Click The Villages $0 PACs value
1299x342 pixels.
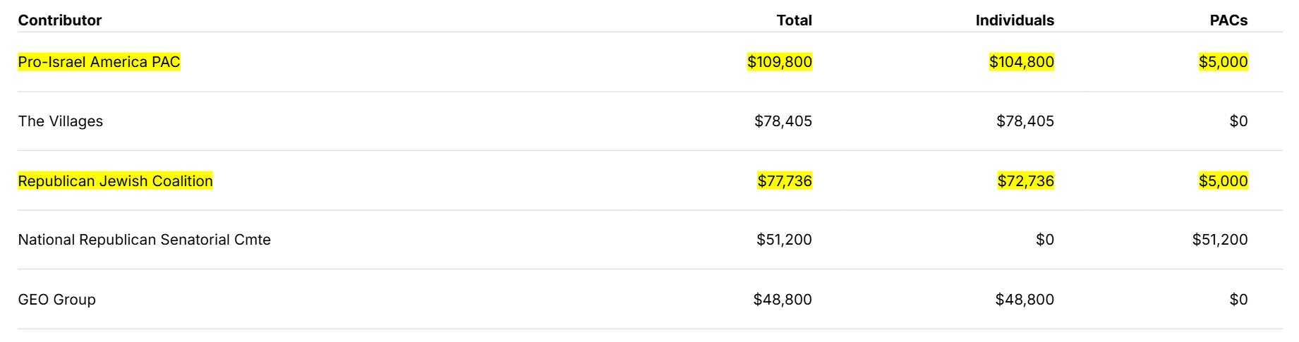tap(1238, 121)
